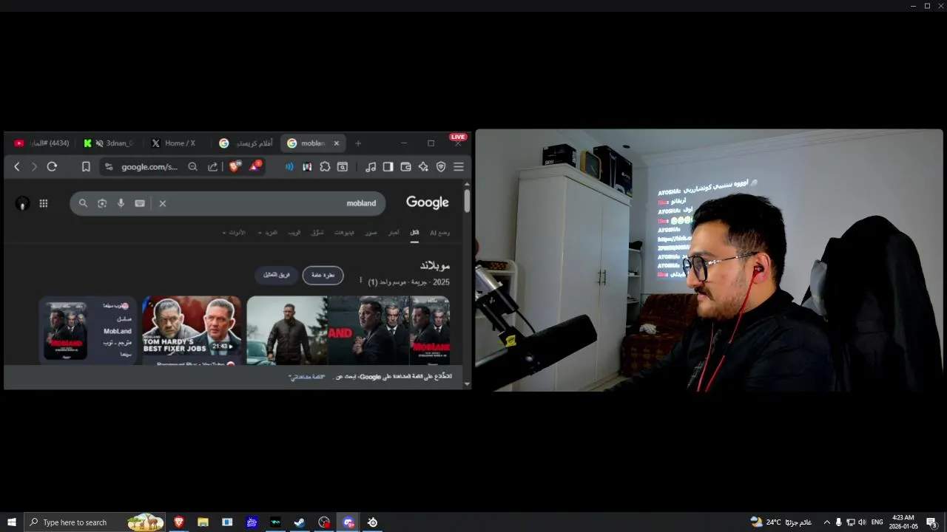
Task: Select the فيديوهات videos results tab
Action: 344,233
